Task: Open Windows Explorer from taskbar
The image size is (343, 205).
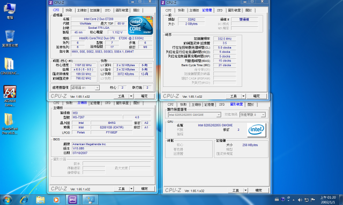Action: coord(40,200)
